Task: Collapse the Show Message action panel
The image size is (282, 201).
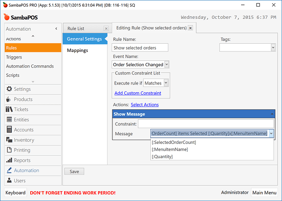Action: [x=272, y=114]
